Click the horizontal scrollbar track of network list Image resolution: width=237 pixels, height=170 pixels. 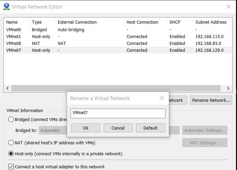pos(116,88)
